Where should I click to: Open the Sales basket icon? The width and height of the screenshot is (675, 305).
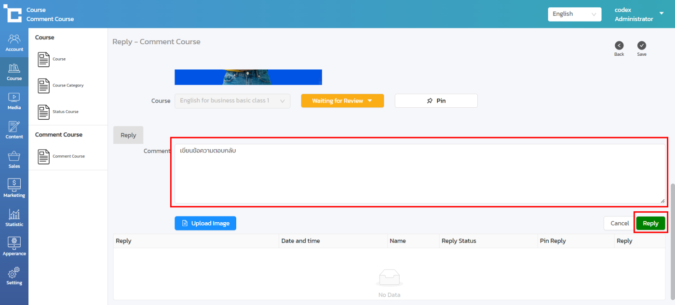click(x=14, y=157)
